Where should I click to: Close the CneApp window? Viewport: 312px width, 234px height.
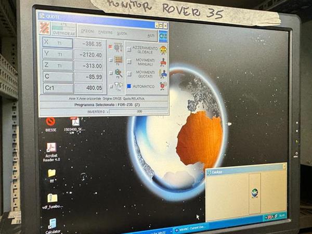[x=284, y=166]
